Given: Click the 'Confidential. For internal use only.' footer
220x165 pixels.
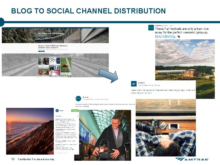Looking at the screenshot, I should tap(36, 159).
